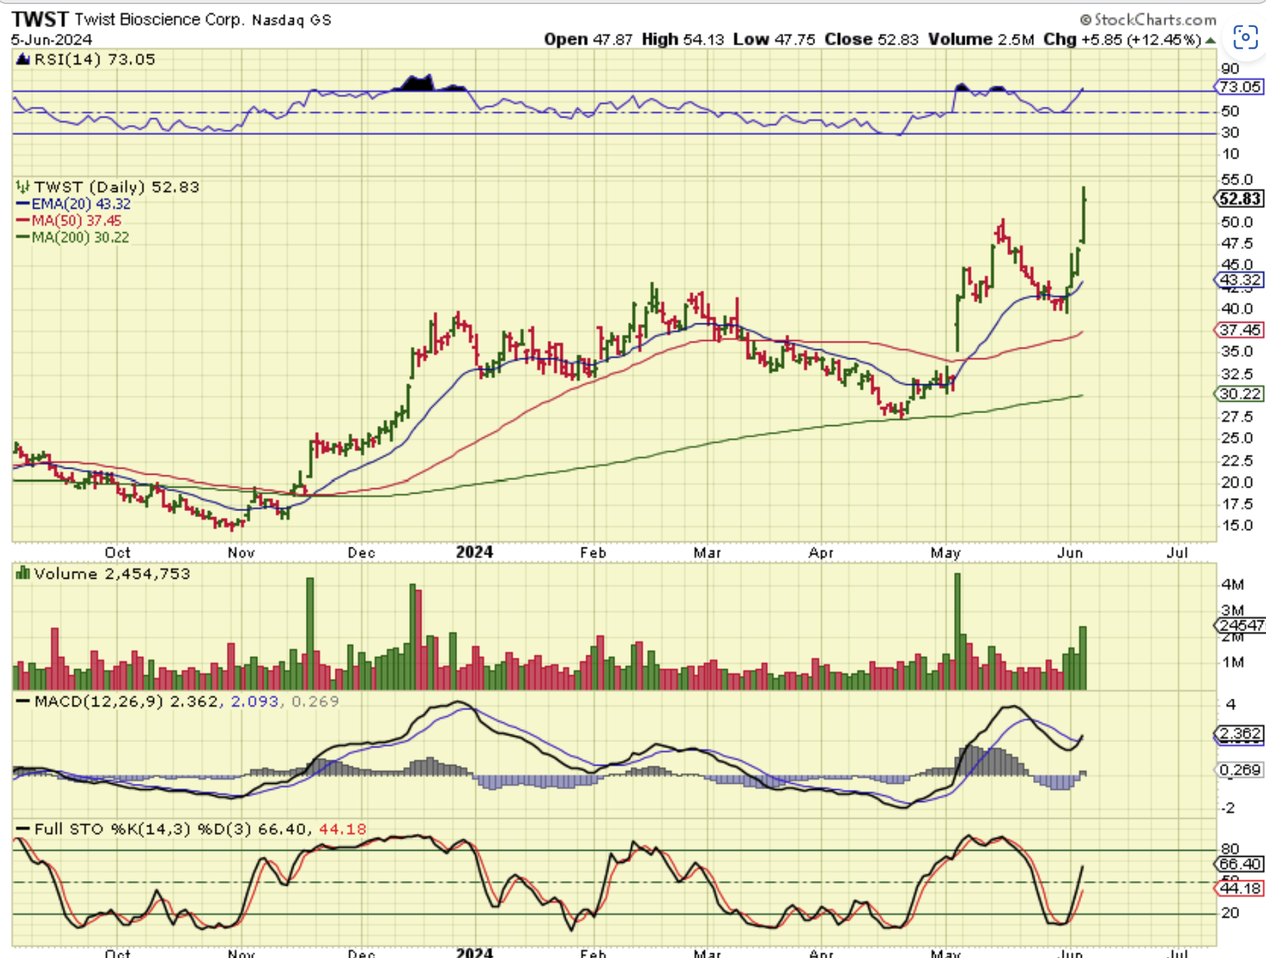Screen dimensions: 1266x958
Task: Click the RSI(14) mountain icon
Action: coord(23,59)
